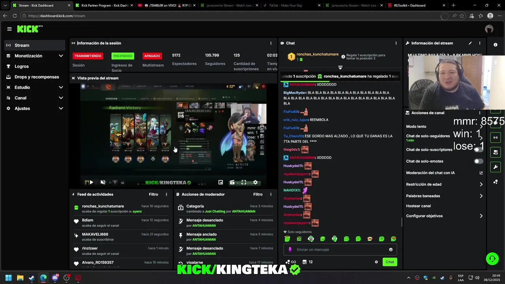
Task: Open Discord from the taskbar
Action: click(x=55, y=278)
